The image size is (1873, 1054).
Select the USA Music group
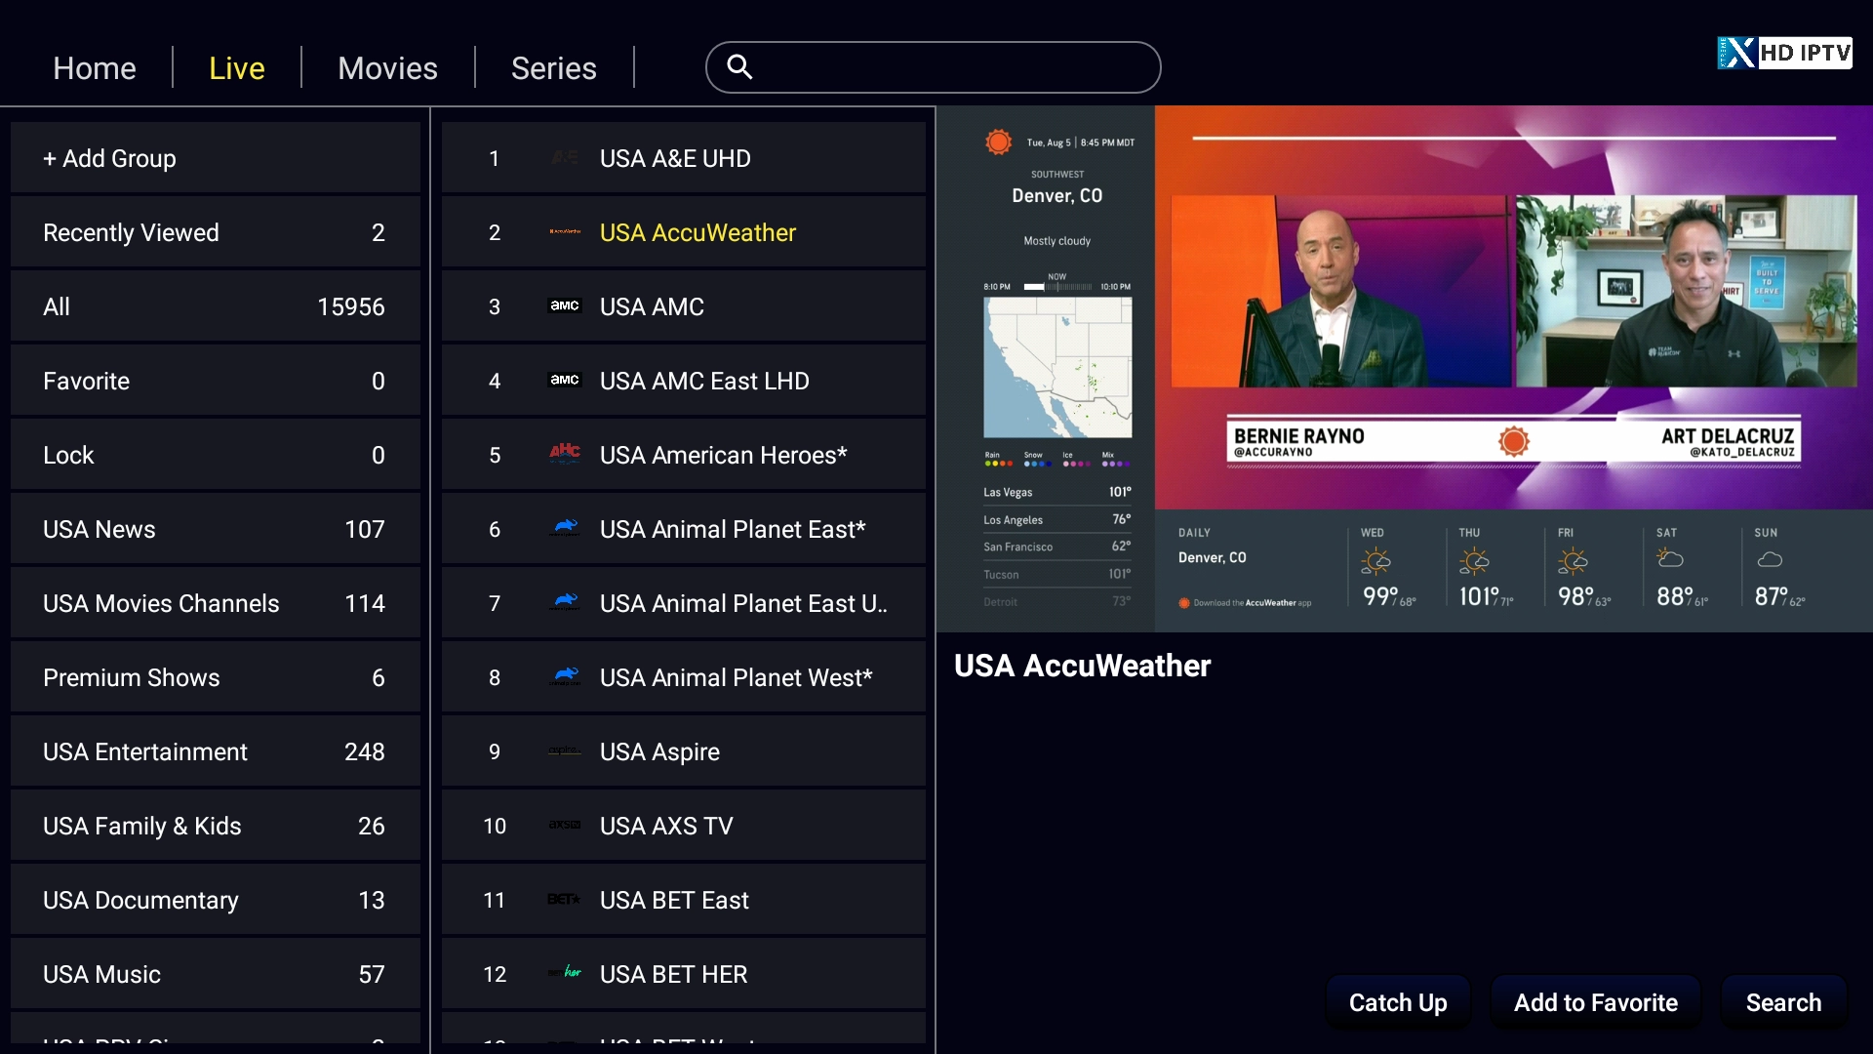point(216,974)
